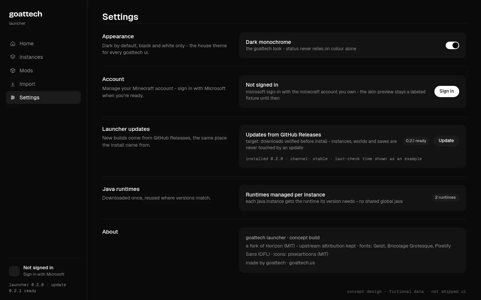The width and height of the screenshot is (481, 300).
Task: Select the Import menu entry
Action: click(x=43, y=84)
